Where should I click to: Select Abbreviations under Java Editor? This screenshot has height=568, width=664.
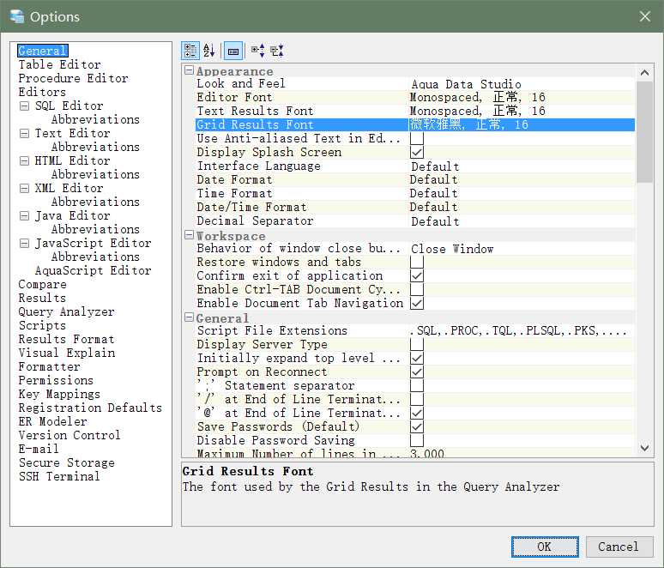click(x=95, y=229)
